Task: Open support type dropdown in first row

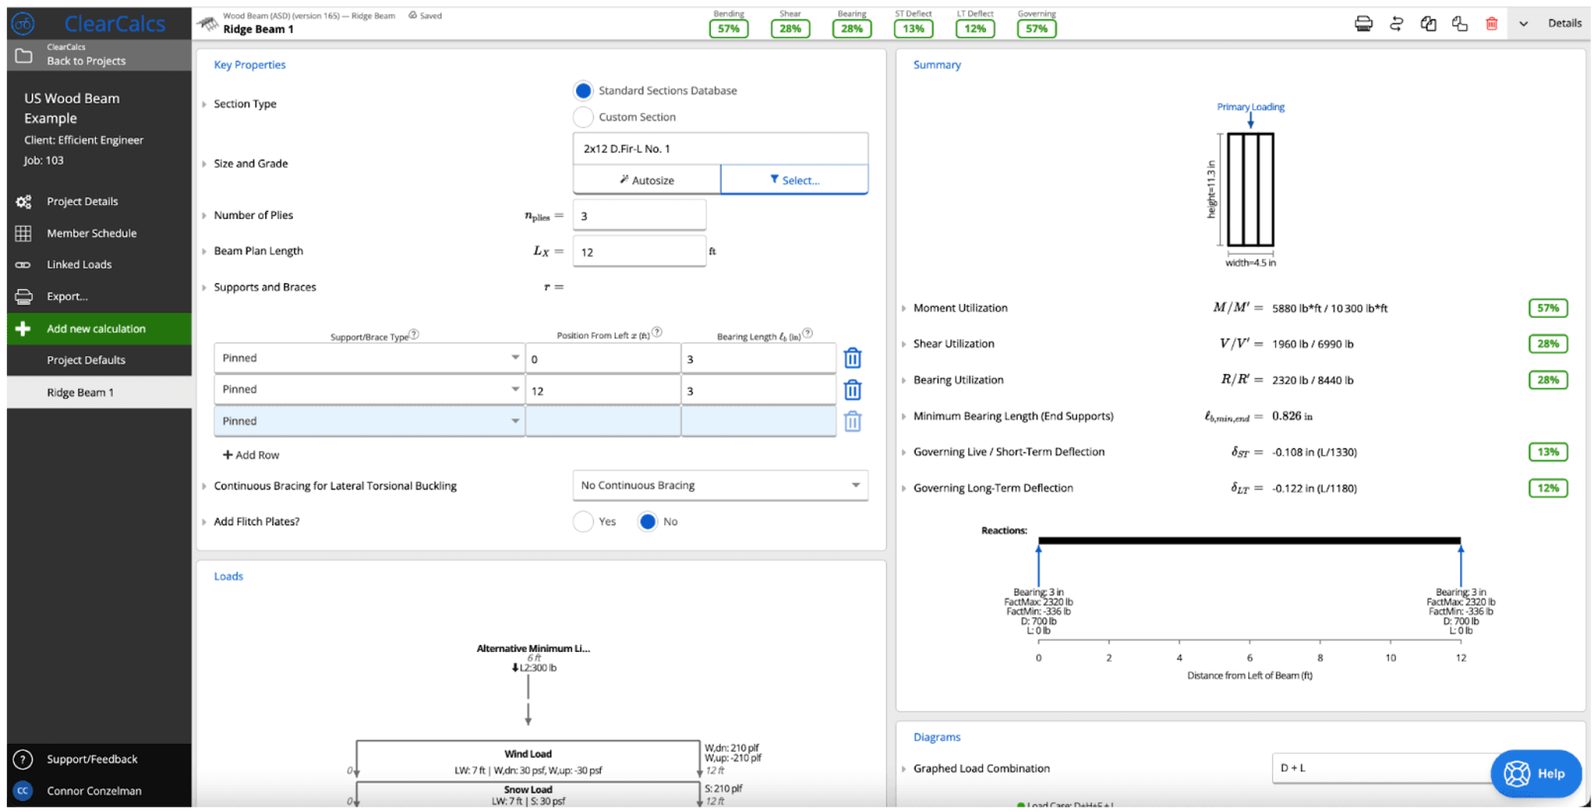Action: (369, 358)
